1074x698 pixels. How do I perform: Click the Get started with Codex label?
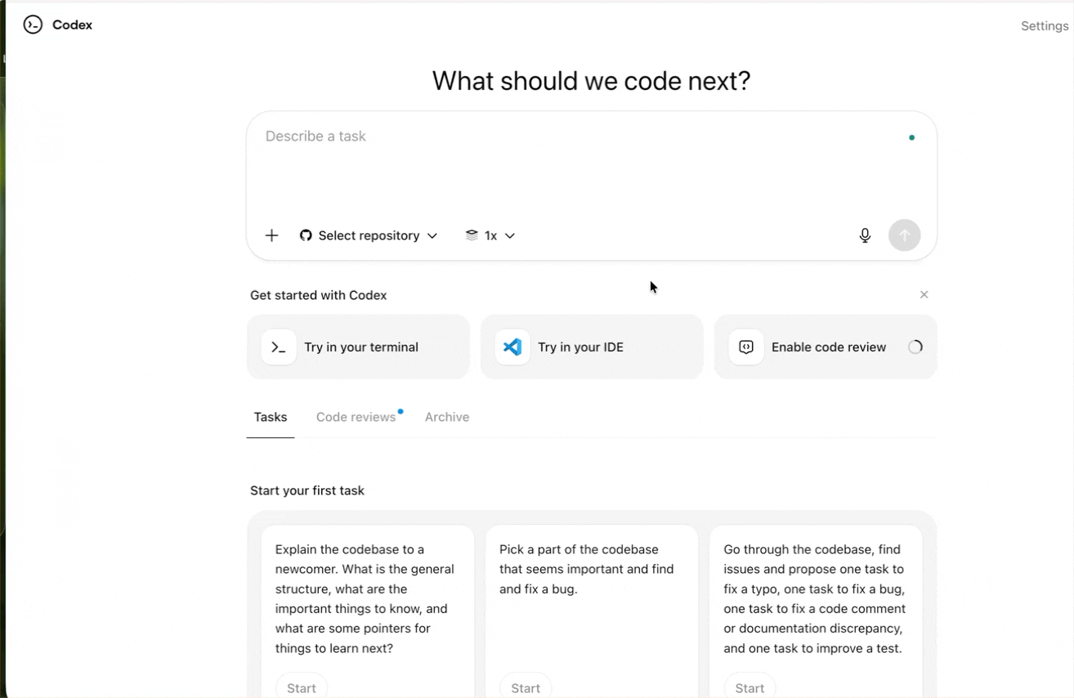coord(319,295)
